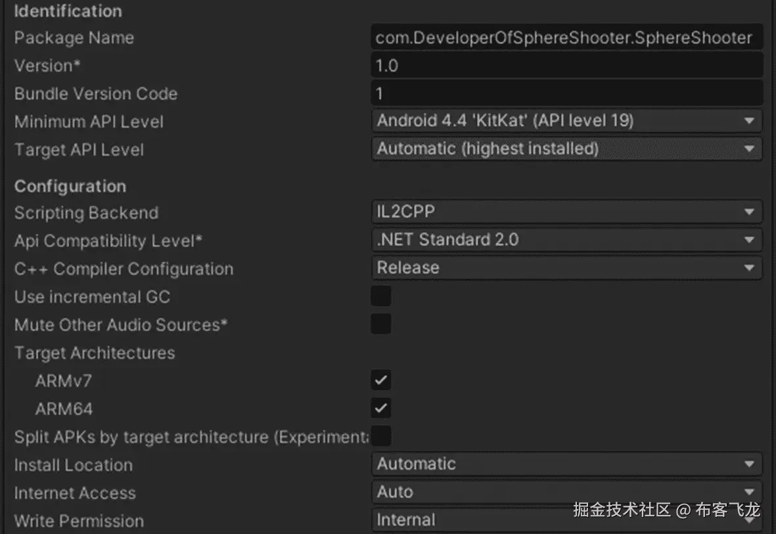Open the Target API Level dropdown
The width and height of the screenshot is (776, 534).
tap(566, 148)
